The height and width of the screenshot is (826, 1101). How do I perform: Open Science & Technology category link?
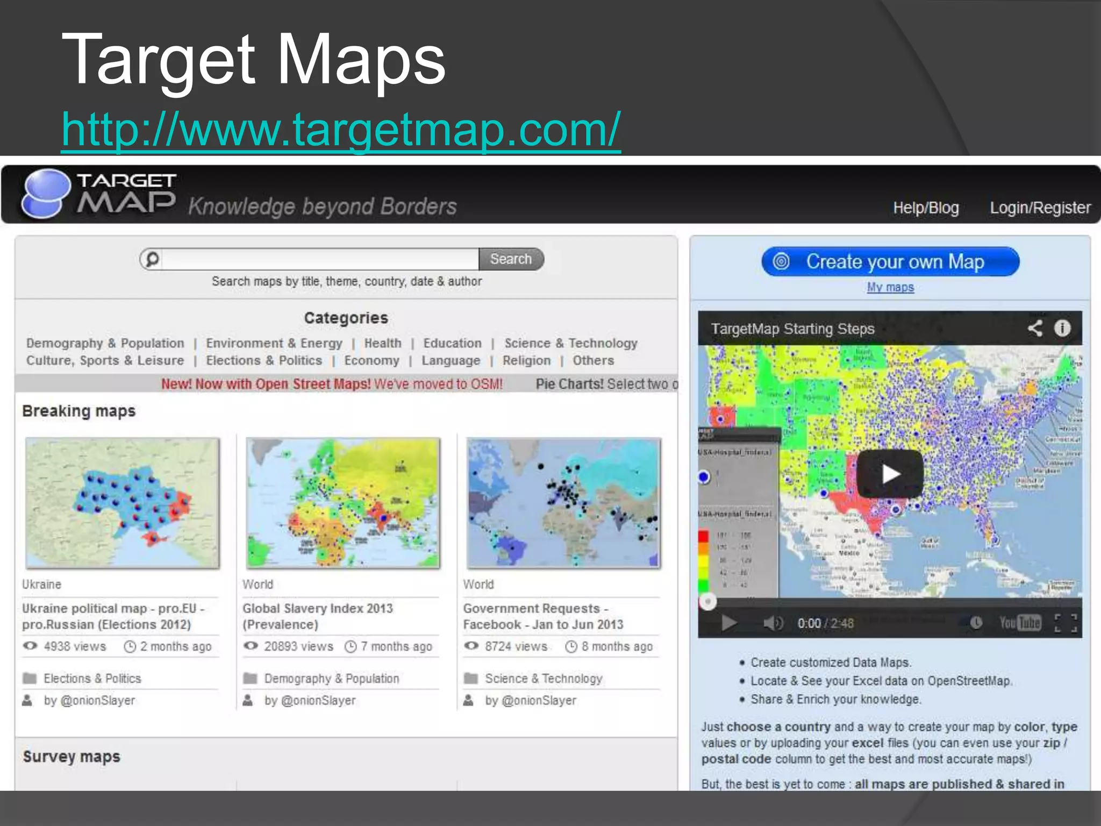click(x=571, y=343)
